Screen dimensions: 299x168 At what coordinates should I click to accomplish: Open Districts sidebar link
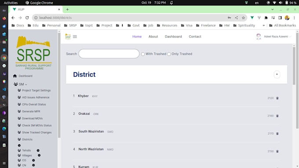click(27, 139)
